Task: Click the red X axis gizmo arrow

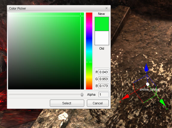Action: (x=125, y=97)
